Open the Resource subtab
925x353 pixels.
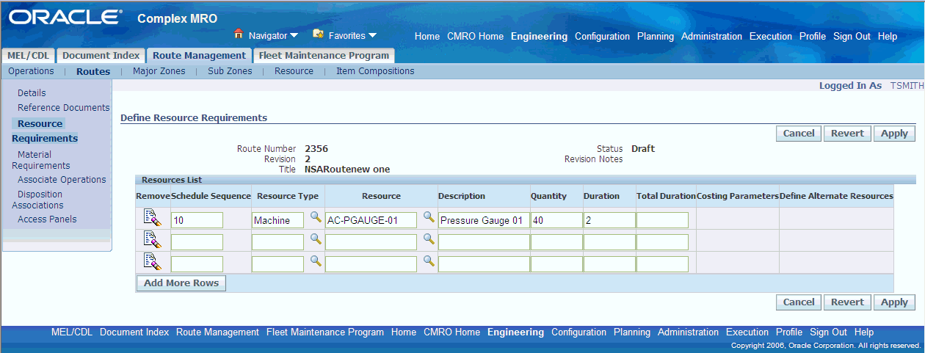pyautogui.click(x=294, y=71)
